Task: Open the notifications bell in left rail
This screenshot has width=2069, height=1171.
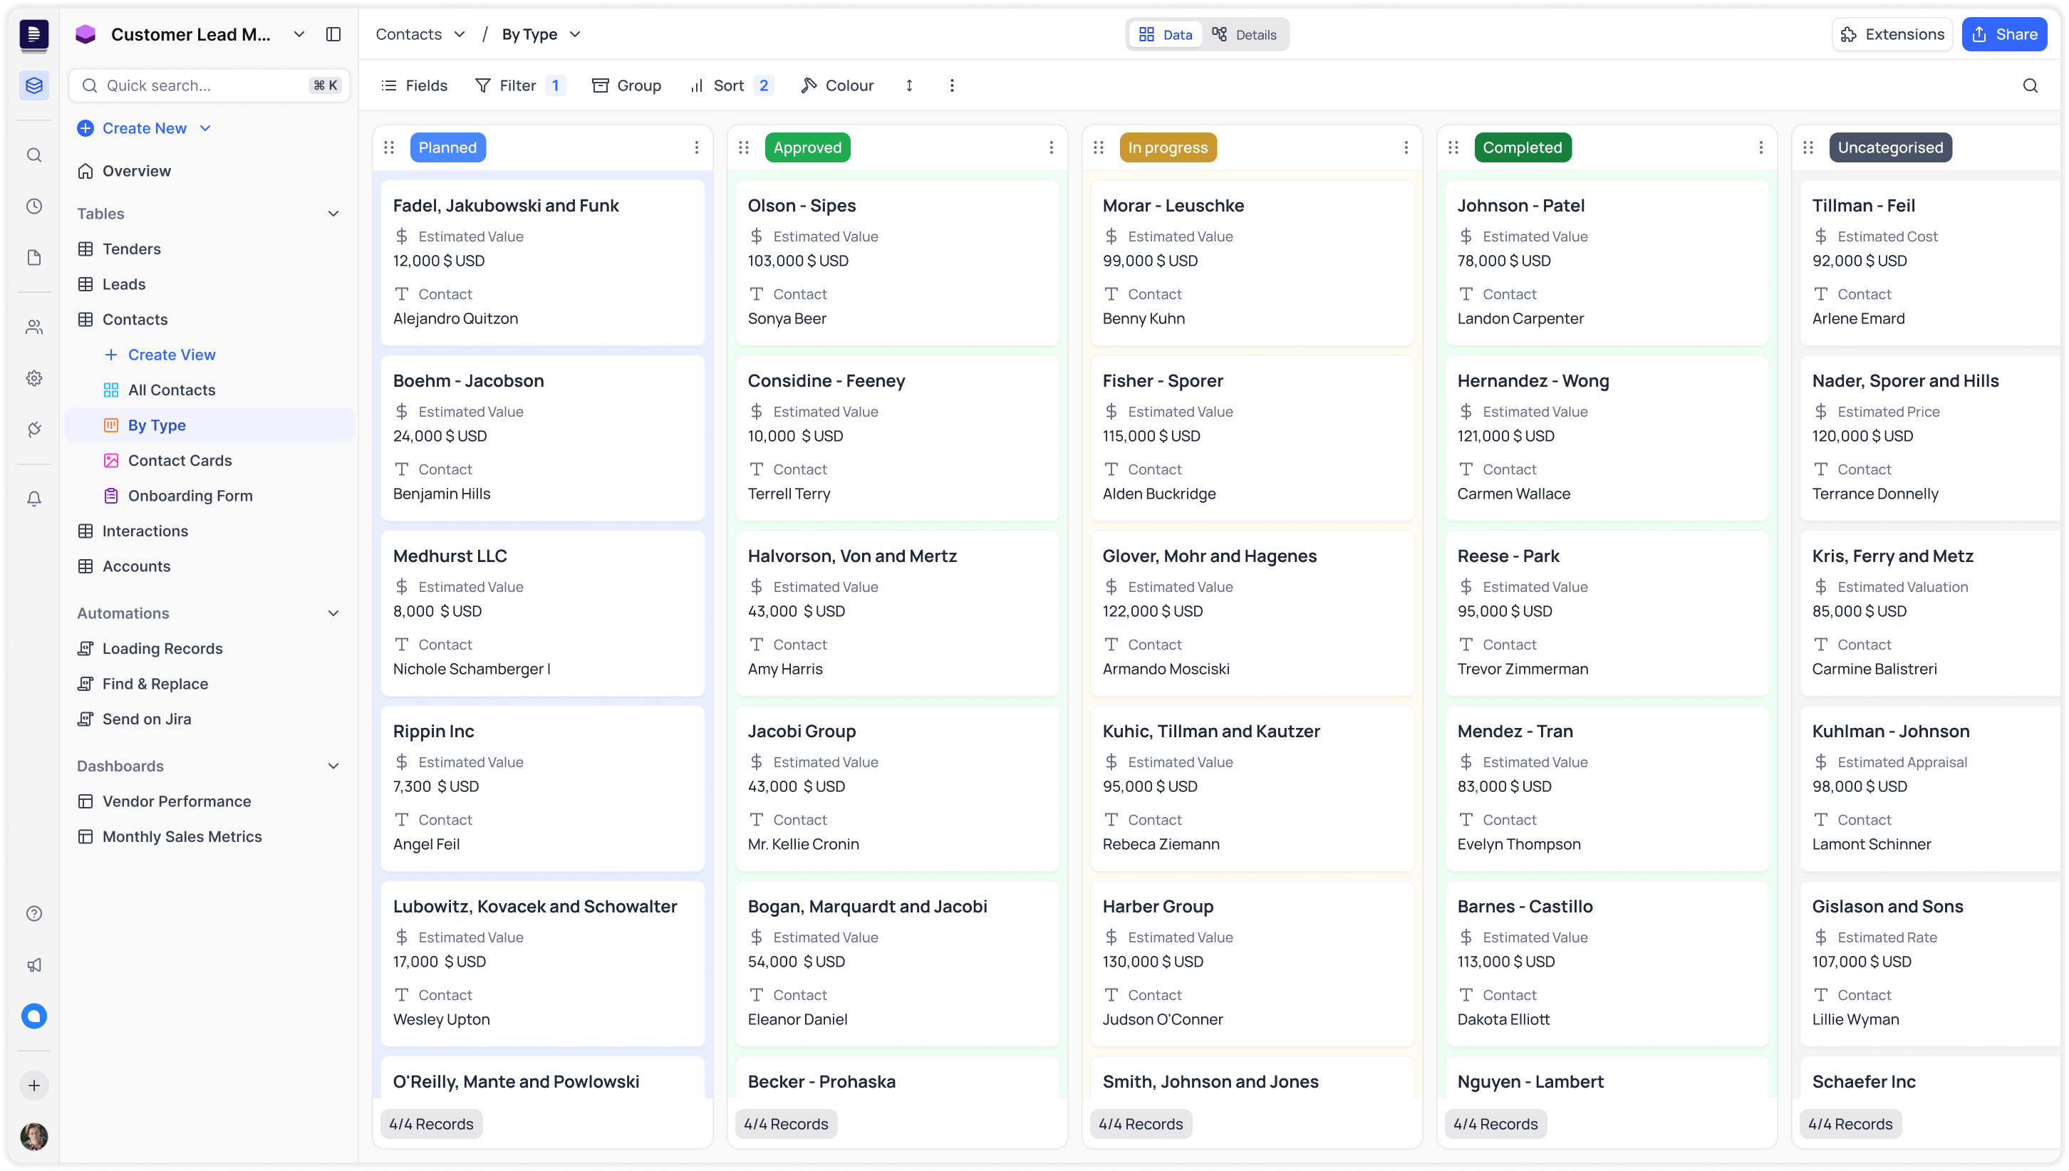Action: [x=33, y=499]
